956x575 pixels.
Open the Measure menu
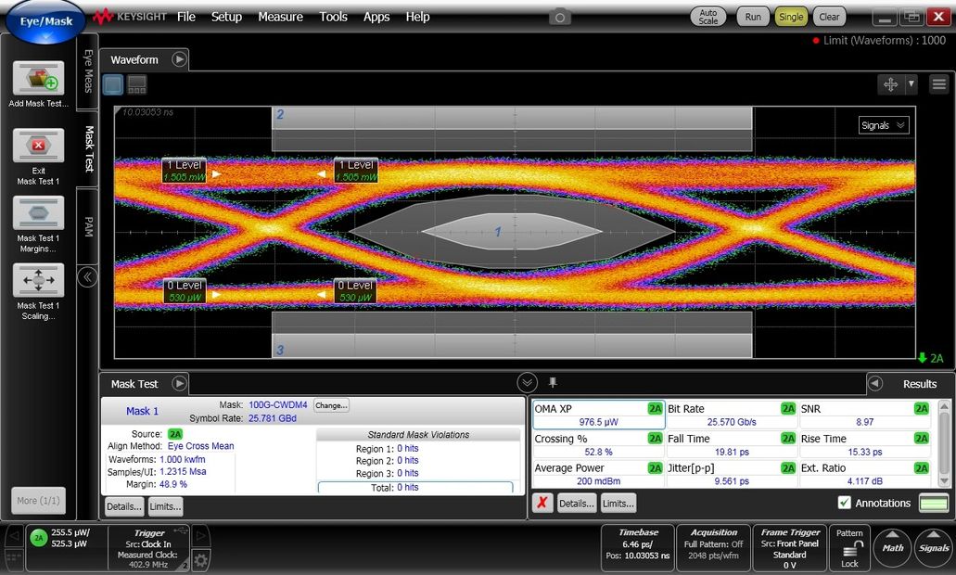coord(280,16)
